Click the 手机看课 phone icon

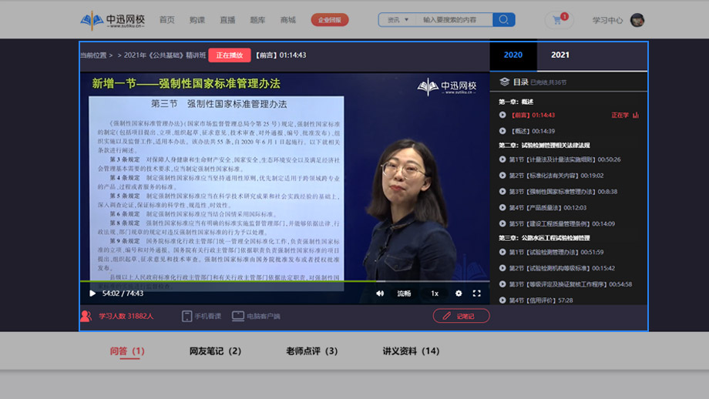tap(186, 316)
